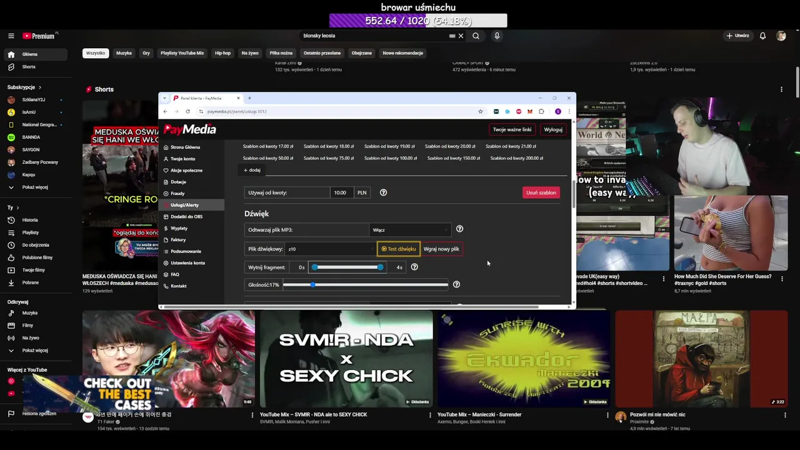Select the Piłka nożna filter chip
This screenshot has height=450, width=800.
coord(281,53)
